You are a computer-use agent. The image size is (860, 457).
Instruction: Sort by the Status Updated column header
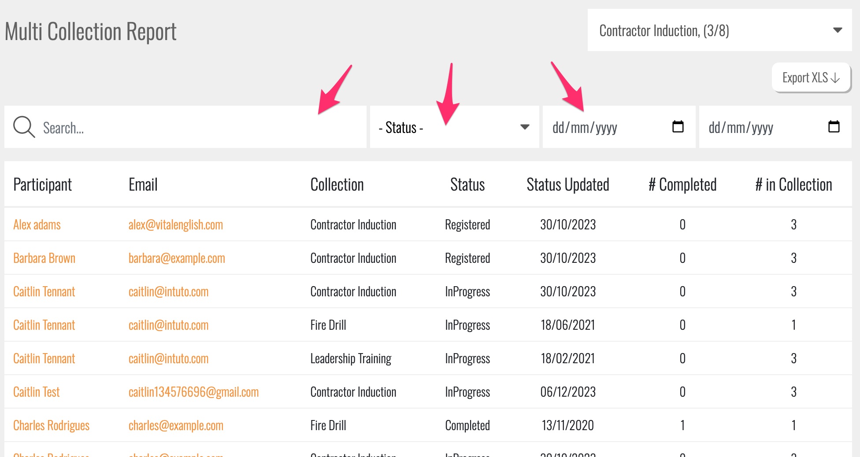point(567,185)
